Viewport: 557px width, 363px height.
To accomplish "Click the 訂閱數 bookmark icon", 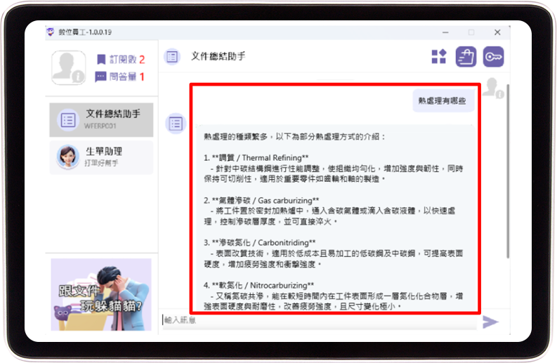I will tap(101, 60).
